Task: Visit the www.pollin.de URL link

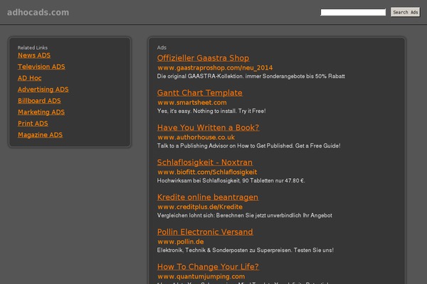Action: [x=181, y=241]
